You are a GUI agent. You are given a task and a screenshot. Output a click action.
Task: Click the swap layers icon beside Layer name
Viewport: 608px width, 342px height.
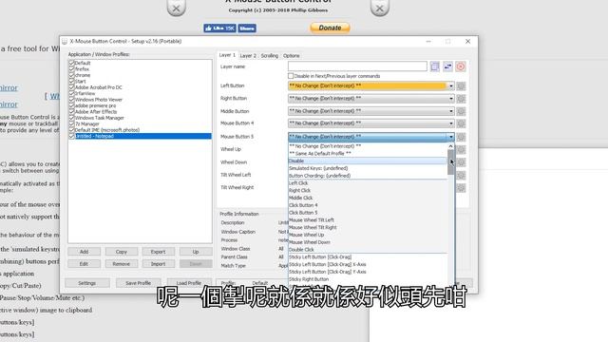pos(447,66)
